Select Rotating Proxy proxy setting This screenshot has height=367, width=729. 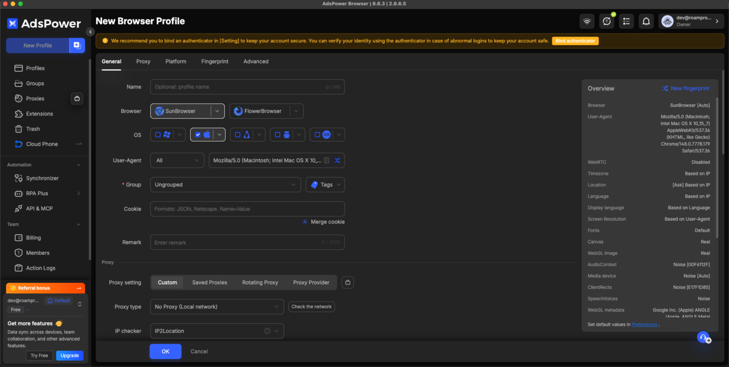click(260, 282)
